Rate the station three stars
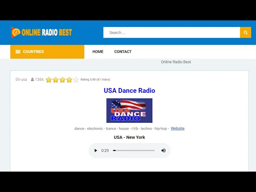This screenshot has height=192, width=256. click(62, 80)
